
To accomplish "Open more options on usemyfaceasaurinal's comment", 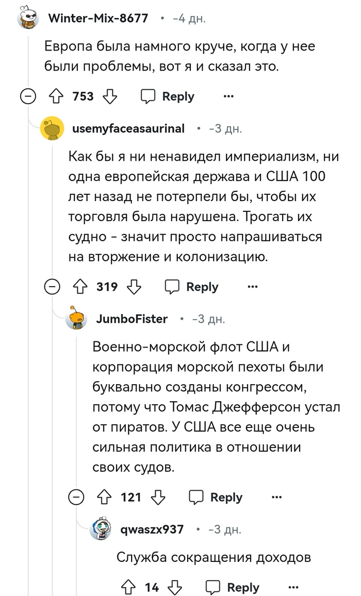I will click(253, 287).
